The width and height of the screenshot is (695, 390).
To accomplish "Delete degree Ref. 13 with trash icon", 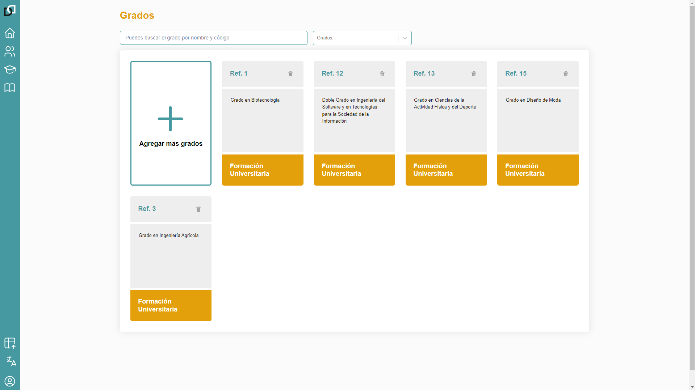I will click(x=474, y=74).
